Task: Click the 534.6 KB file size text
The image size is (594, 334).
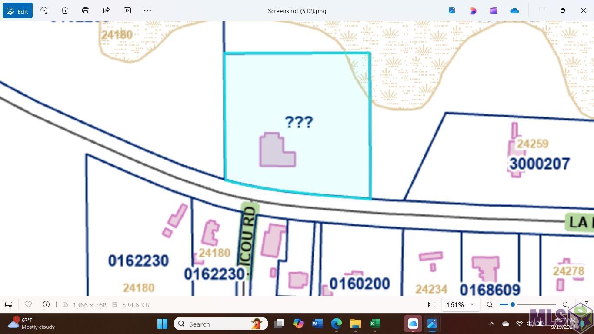Action: coord(136,305)
